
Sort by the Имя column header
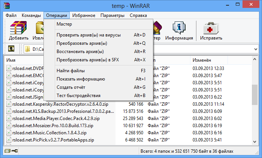point(11,60)
